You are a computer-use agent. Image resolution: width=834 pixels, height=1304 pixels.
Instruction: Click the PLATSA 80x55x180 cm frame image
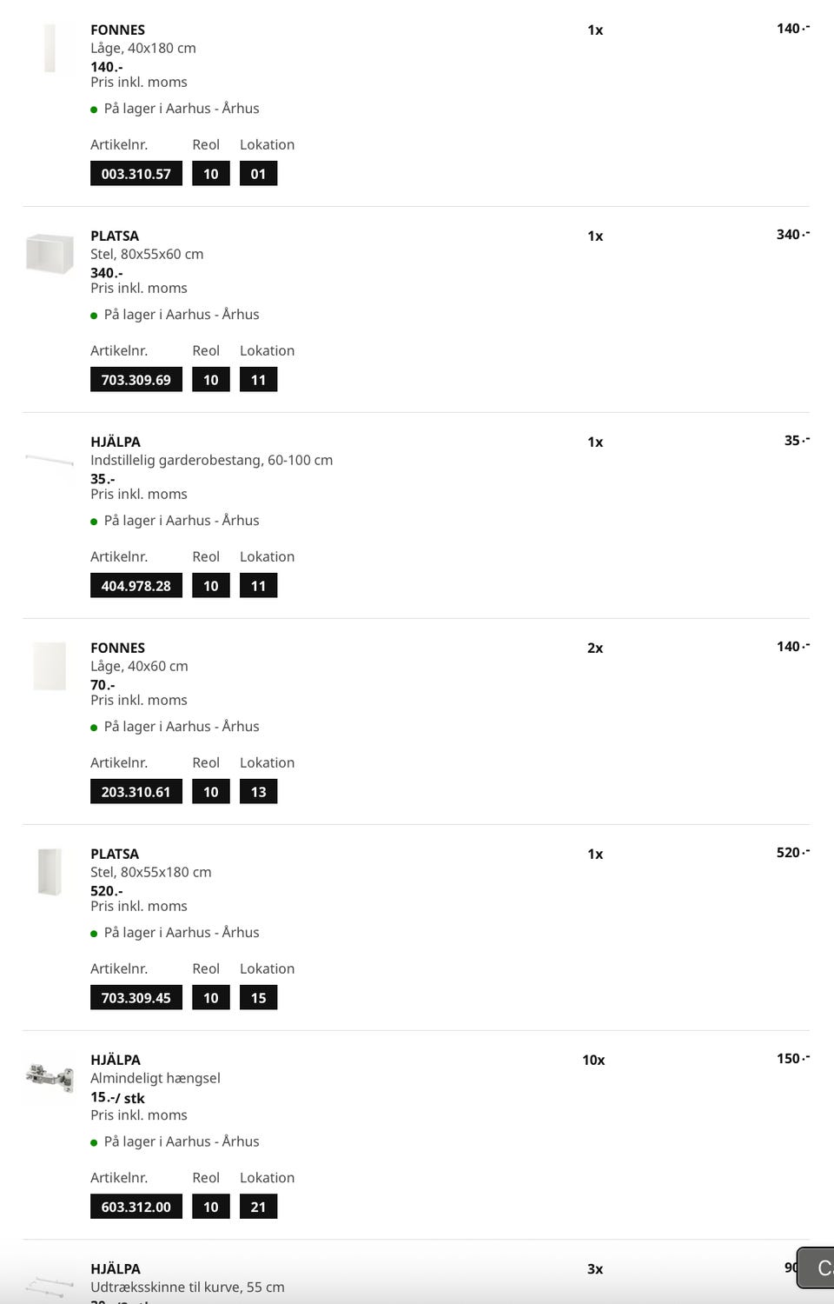tap(50, 871)
